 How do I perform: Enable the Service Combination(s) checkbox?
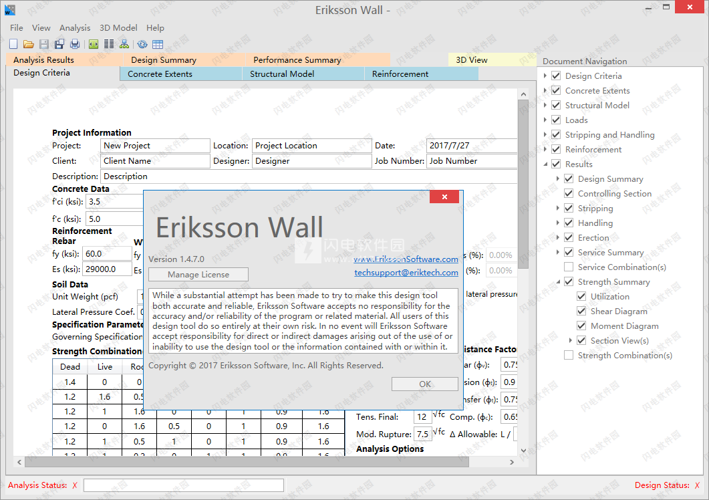569,267
